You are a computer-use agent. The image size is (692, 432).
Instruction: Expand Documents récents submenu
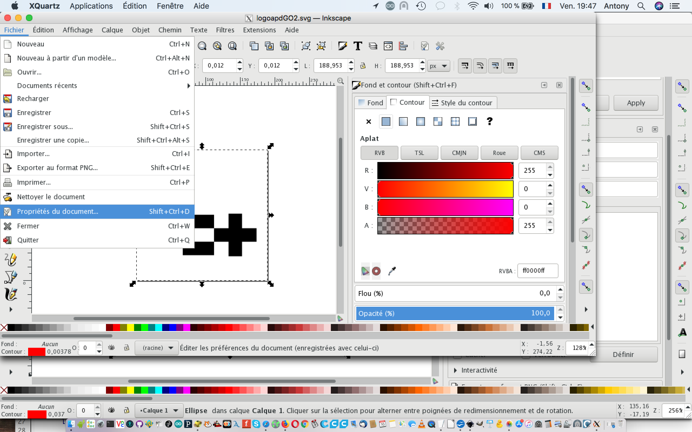point(97,85)
